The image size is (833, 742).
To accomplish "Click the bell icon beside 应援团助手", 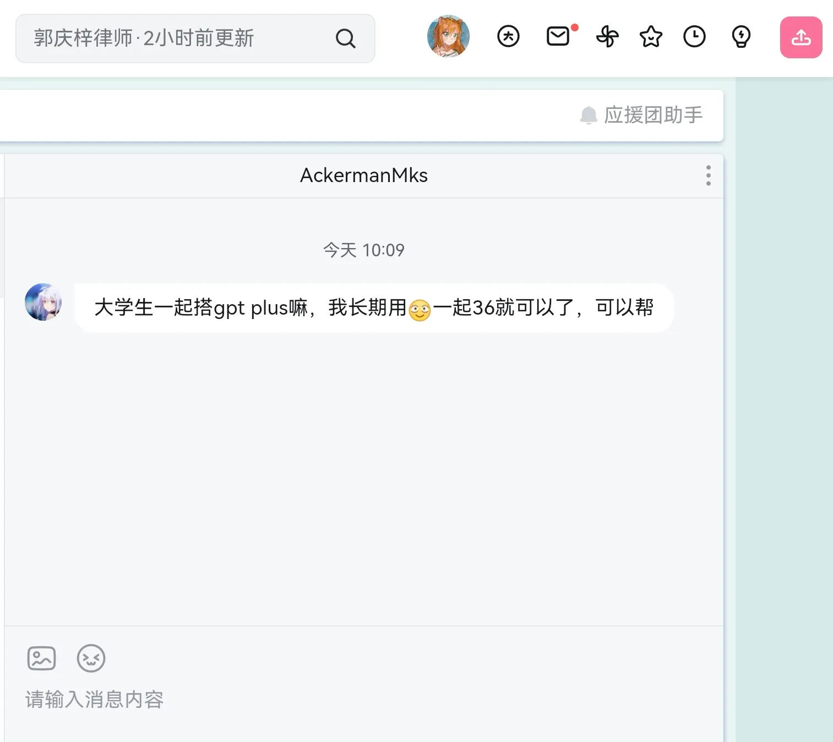I will click(x=589, y=115).
